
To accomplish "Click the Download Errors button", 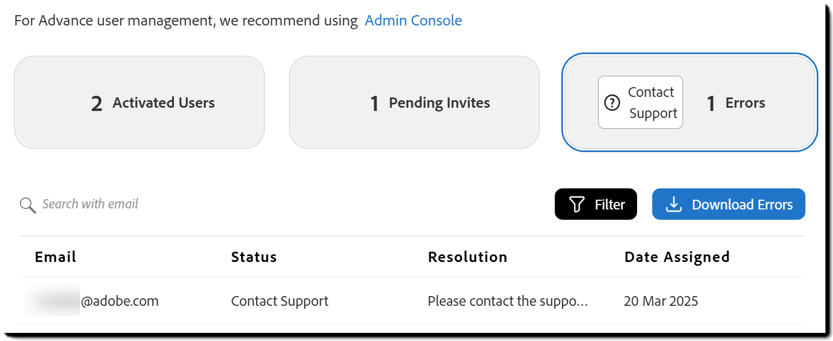I will click(728, 205).
